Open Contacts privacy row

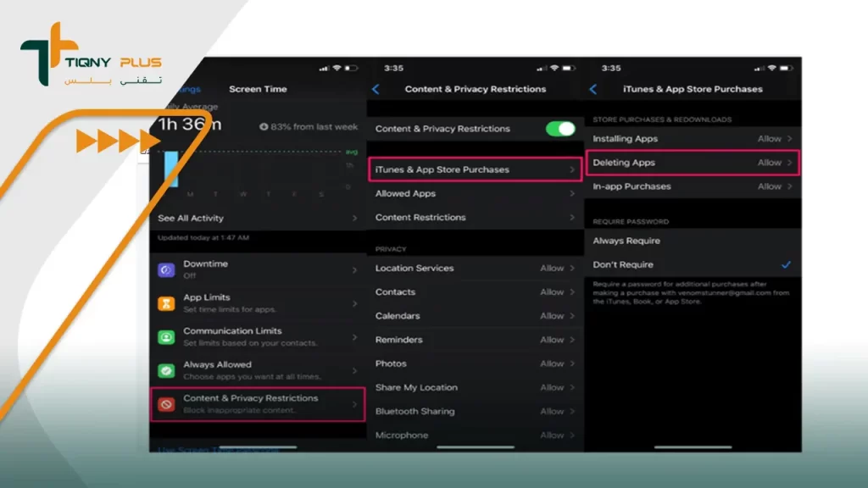pos(475,291)
